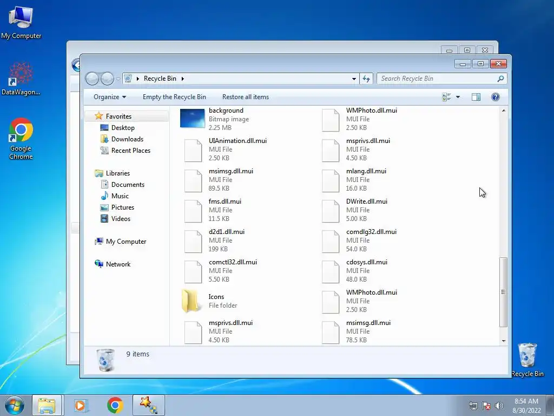The image size is (554, 416).
Task: Close the background window behind Recycle Bin
Action: coord(485,50)
